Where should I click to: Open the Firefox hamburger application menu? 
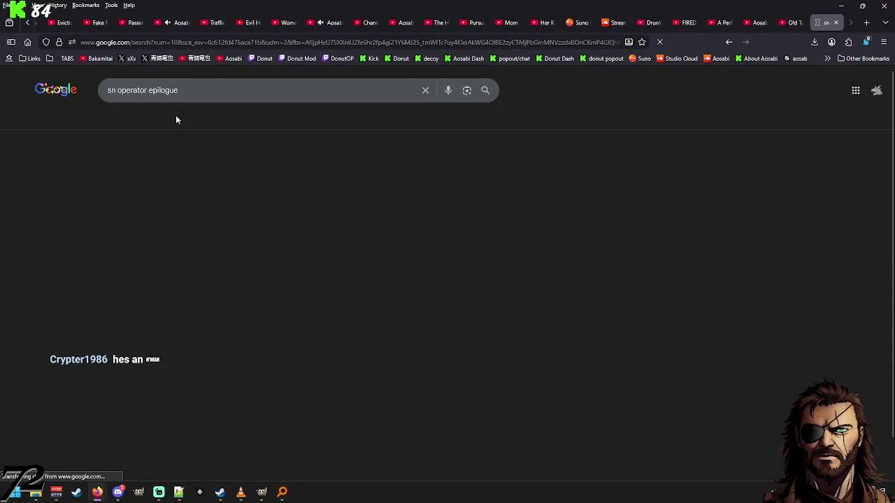point(883,42)
